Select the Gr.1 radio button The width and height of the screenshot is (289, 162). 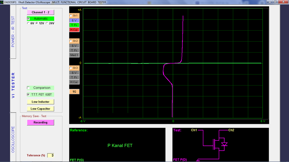pyautogui.click(x=71, y=16)
